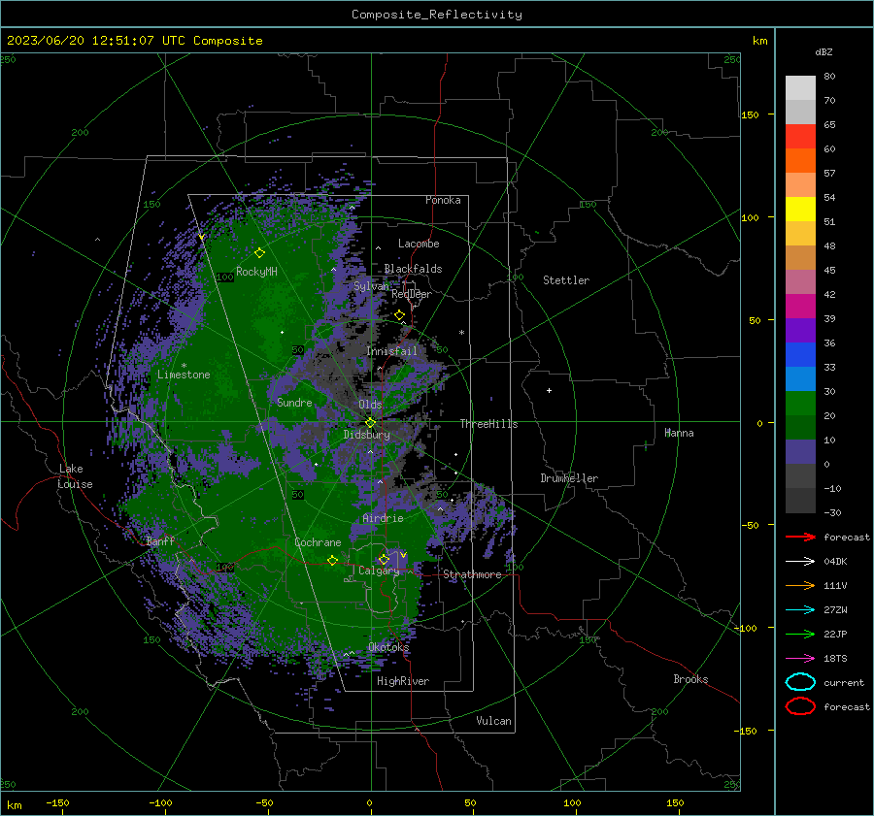Click the red 60 dBZ color swatch
The image size is (874, 816).
800,137
